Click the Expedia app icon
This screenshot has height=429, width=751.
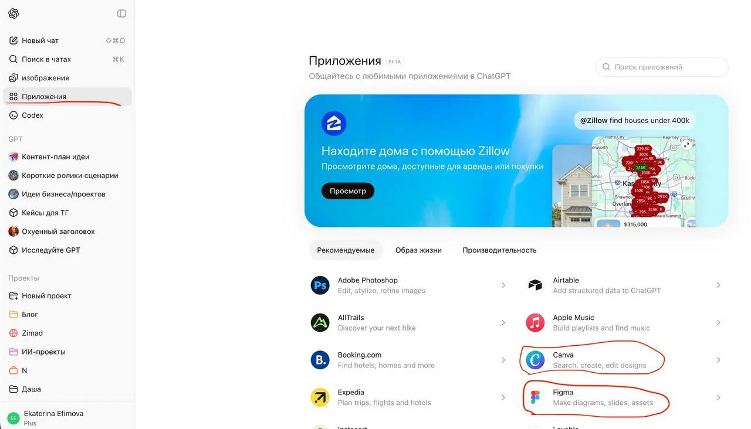tap(320, 397)
